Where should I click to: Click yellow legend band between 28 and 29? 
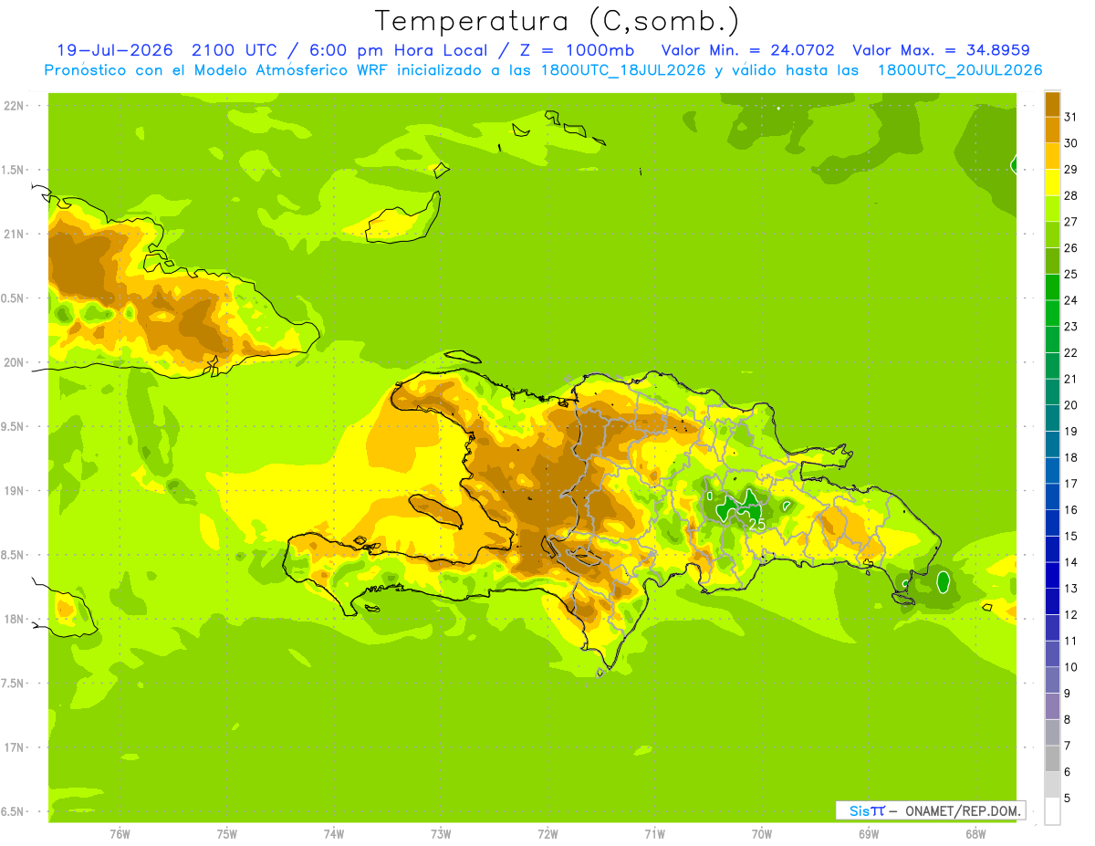1052,183
